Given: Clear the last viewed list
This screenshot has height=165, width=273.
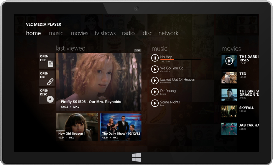Looking at the screenshot, I should [138, 50].
